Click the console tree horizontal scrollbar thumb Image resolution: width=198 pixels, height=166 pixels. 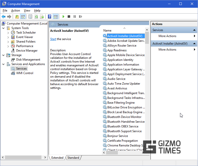pos(23,157)
